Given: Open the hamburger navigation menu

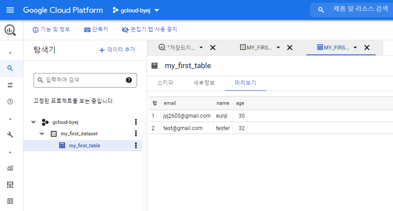Looking at the screenshot, I should [10, 10].
